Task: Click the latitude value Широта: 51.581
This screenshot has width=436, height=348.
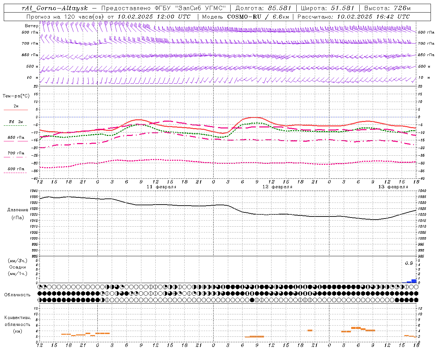Action: tap(328, 8)
